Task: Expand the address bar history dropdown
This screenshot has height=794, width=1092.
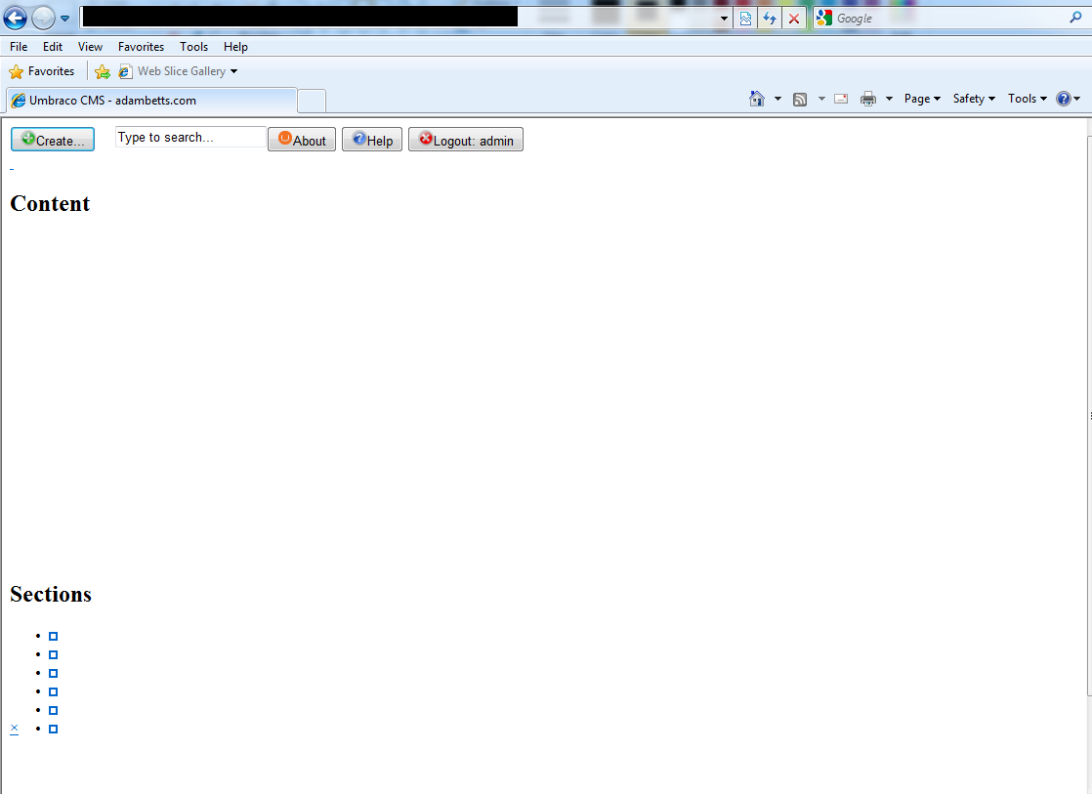Action: click(724, 19)
